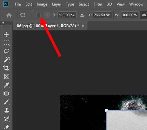Open the File menu
This screenshot has width=147, height=130.
[x=18, y=4]
